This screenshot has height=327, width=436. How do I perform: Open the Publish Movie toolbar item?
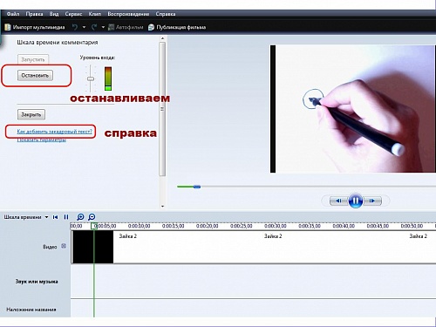177,27
